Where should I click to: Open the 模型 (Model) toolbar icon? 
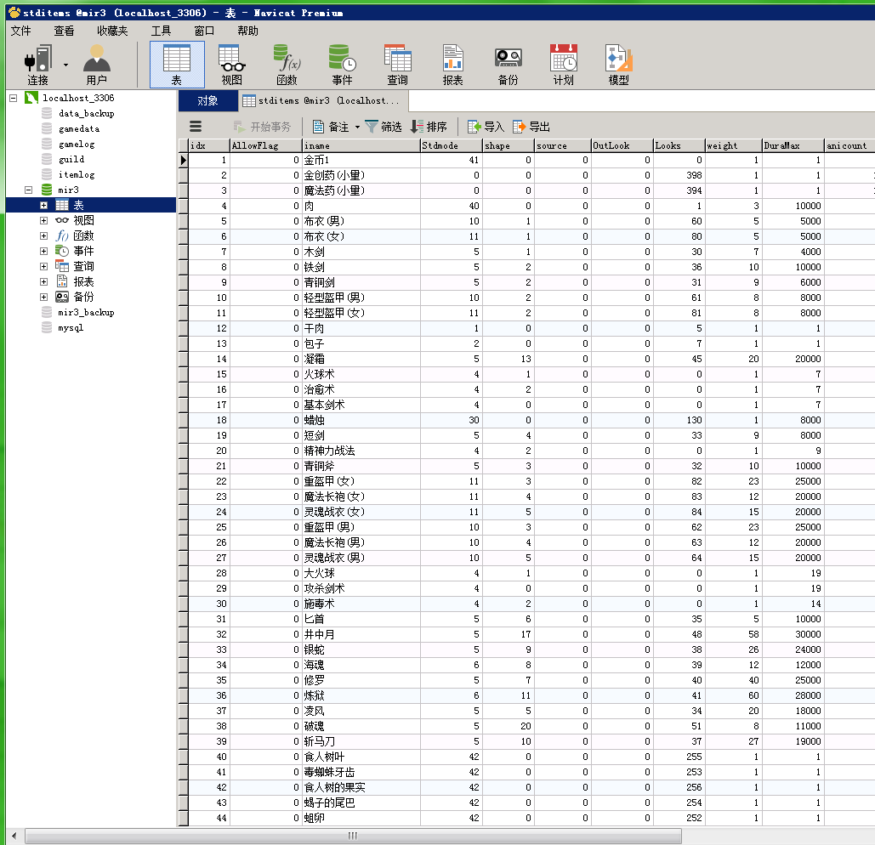coord(618,64)
